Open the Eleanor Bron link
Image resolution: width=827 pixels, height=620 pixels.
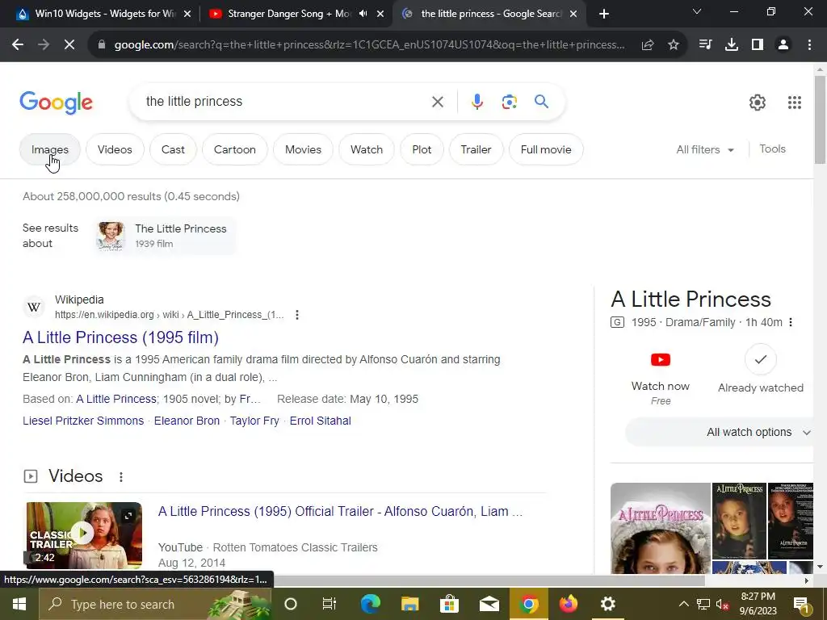click(x=187, y=421)
